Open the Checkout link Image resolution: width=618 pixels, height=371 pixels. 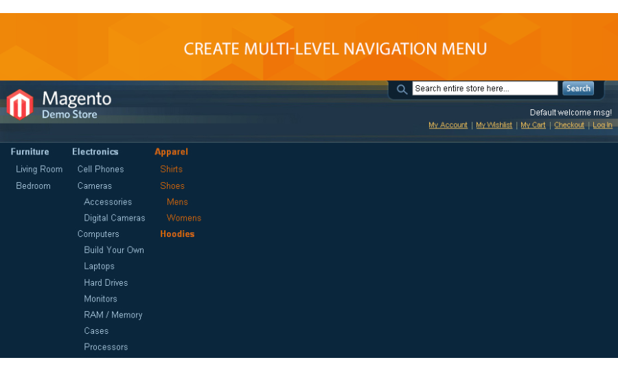tap(569, 125)
